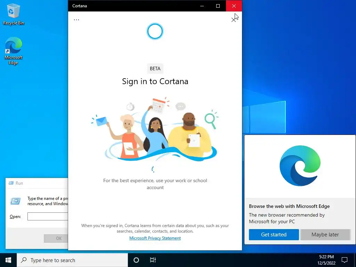Open the Action Center notification icon
Screen dimensions: 356x267
345,260
